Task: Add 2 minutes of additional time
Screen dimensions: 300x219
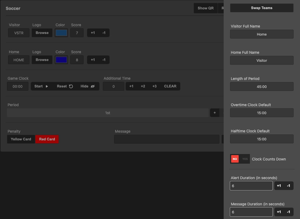Action: tap(143, 86)
